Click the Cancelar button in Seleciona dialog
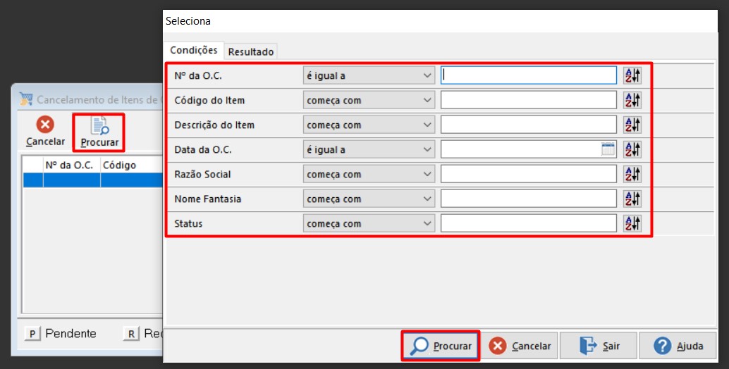 pos(520,346)
